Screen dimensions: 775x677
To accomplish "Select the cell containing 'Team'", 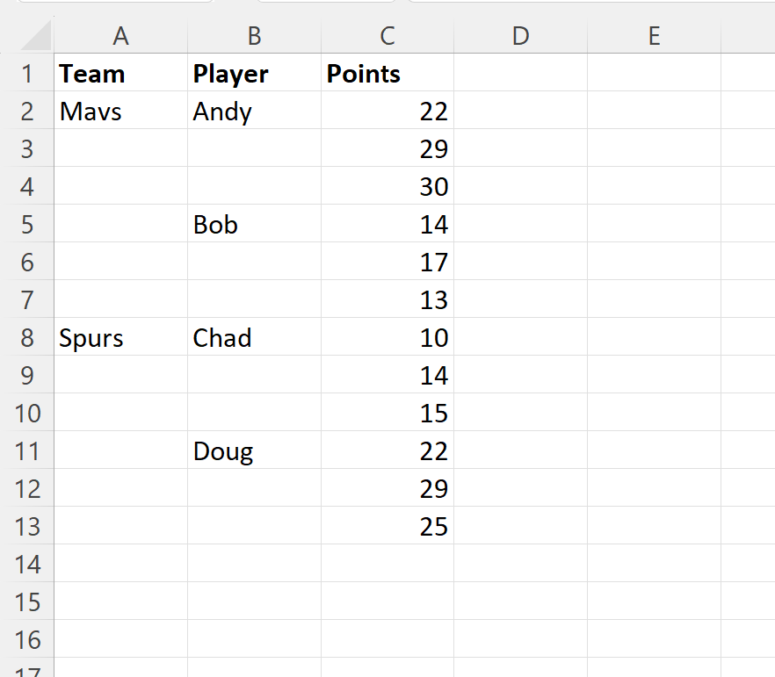I will [120, 74].
